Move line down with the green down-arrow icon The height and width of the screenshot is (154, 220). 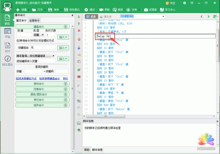point(79,17)
